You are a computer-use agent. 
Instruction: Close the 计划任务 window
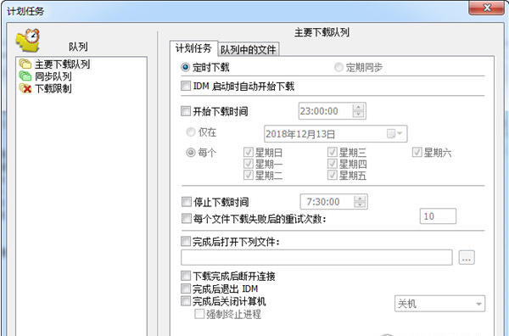(x=487, y=8)
